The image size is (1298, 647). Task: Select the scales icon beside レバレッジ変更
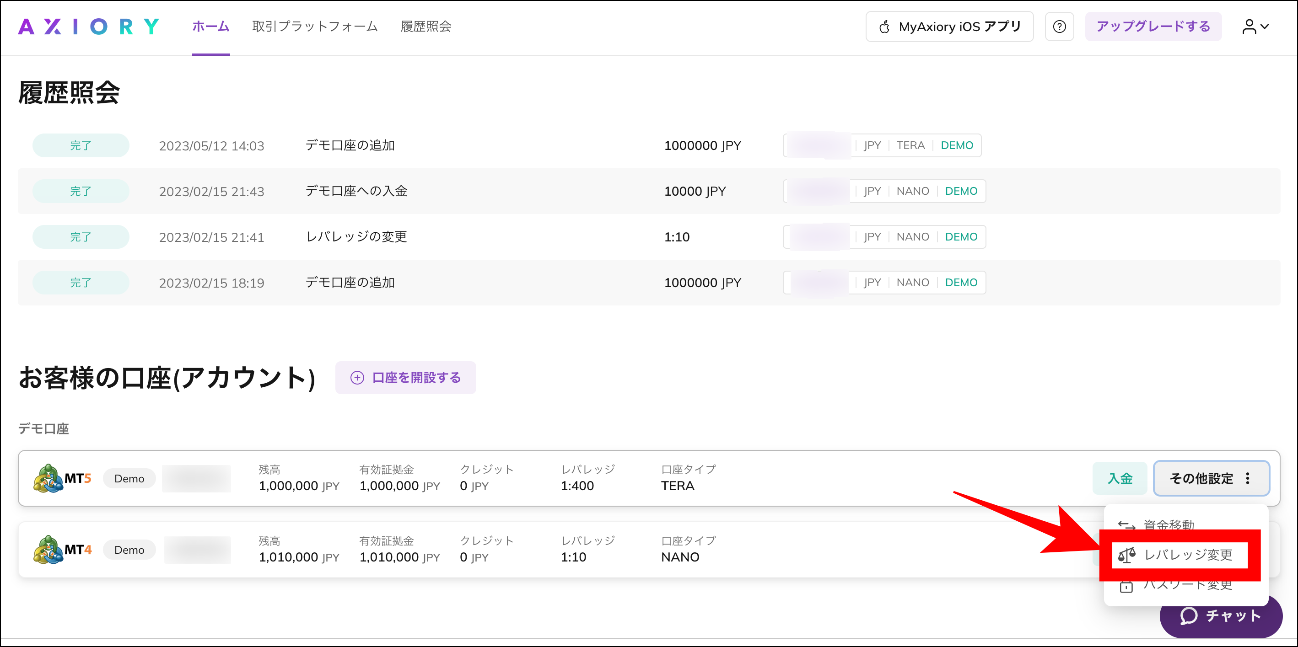point(1127,556)
